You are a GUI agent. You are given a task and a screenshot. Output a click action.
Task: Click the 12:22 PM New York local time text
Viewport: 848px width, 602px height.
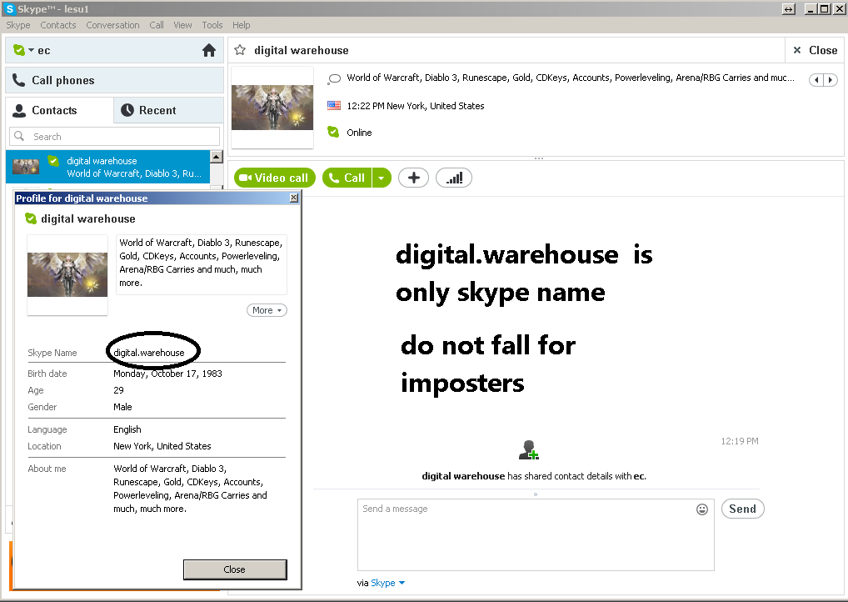tap(416, 106)
